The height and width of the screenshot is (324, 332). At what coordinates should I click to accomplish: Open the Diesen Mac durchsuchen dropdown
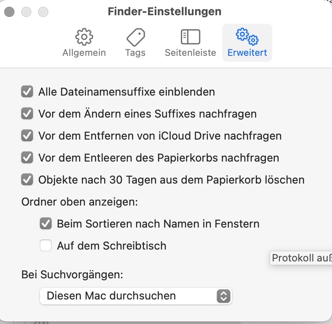(136, 296)
